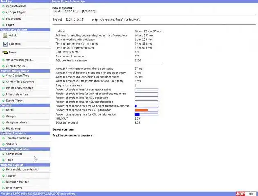The height and width of the screenshot is (196, 258).
Task: Open Other material types
Action: pyautogui.click(x=19, y=60)
